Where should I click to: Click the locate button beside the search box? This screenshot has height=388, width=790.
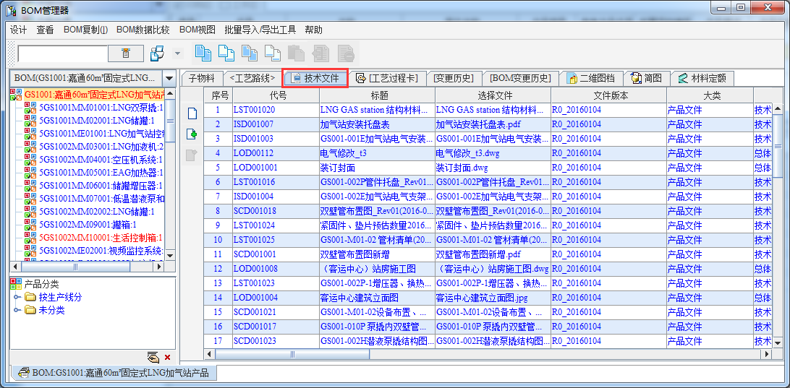pos(126,53)
